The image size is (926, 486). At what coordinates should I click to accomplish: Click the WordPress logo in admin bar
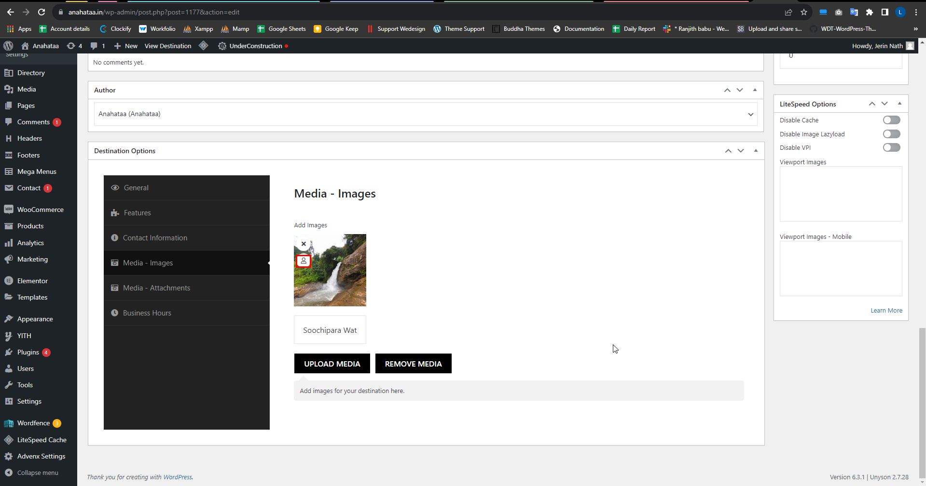pyautogui.click(x=8, y=46)
